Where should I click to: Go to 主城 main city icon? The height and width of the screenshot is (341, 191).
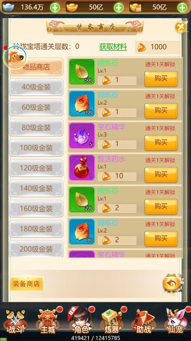tap(48, 322)
